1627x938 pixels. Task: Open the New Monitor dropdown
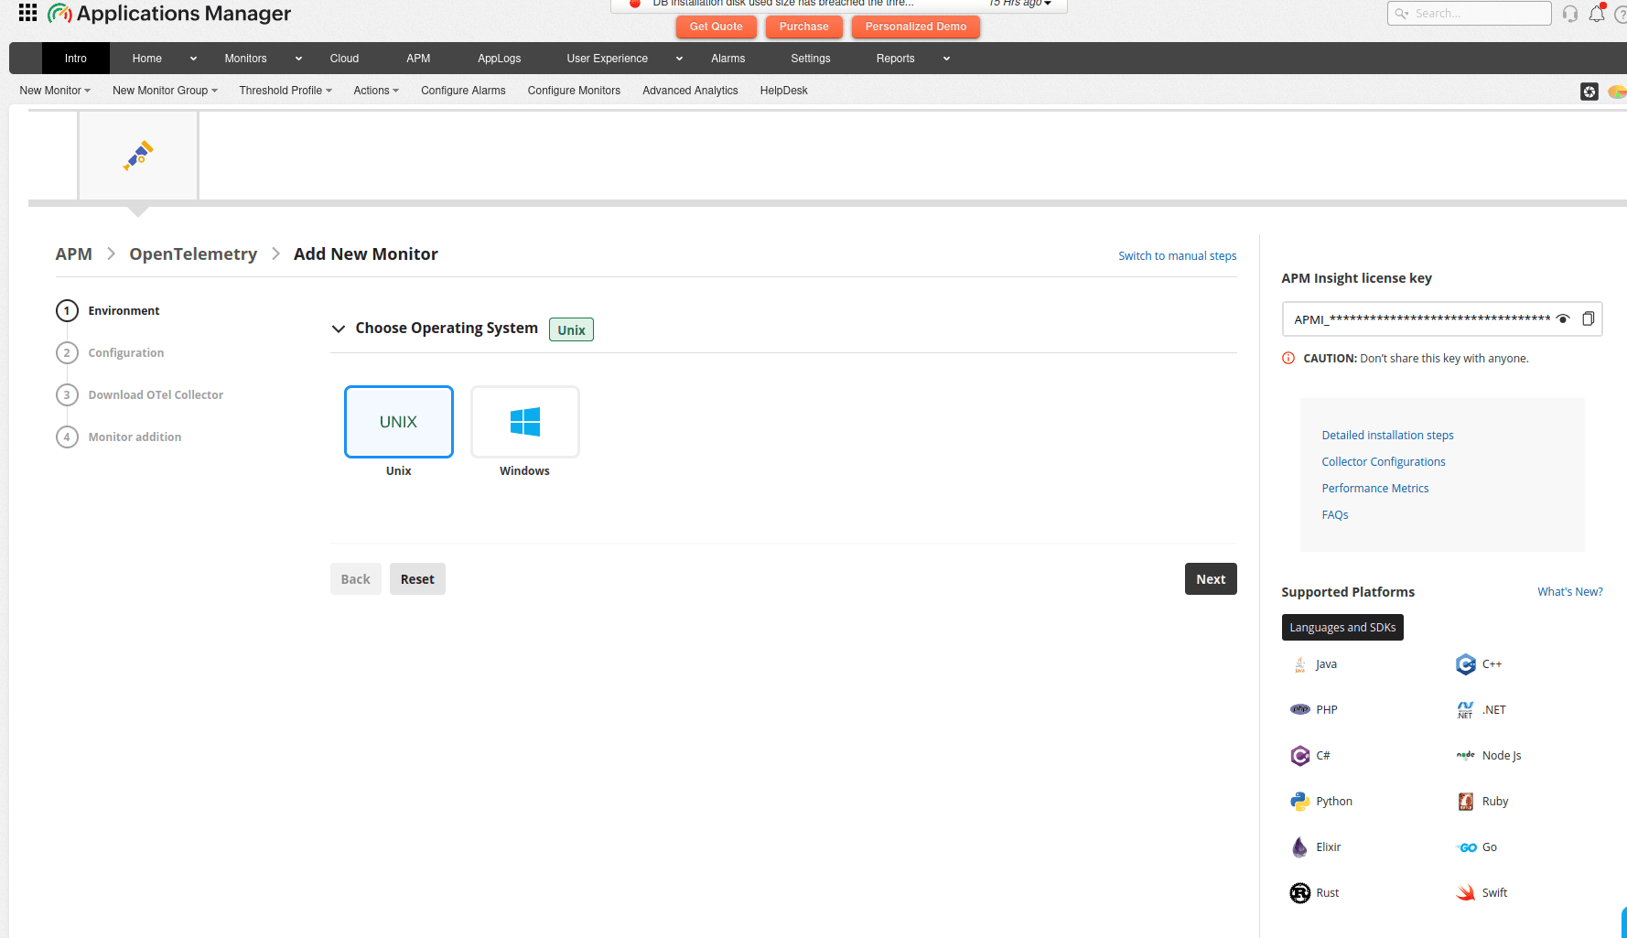[55, 91]
